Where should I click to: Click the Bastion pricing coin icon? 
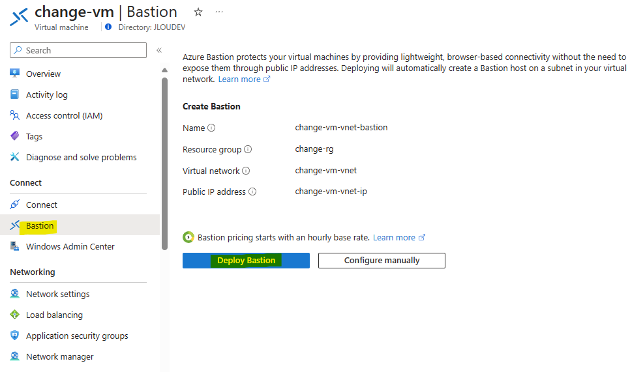[x=188, y=237]
